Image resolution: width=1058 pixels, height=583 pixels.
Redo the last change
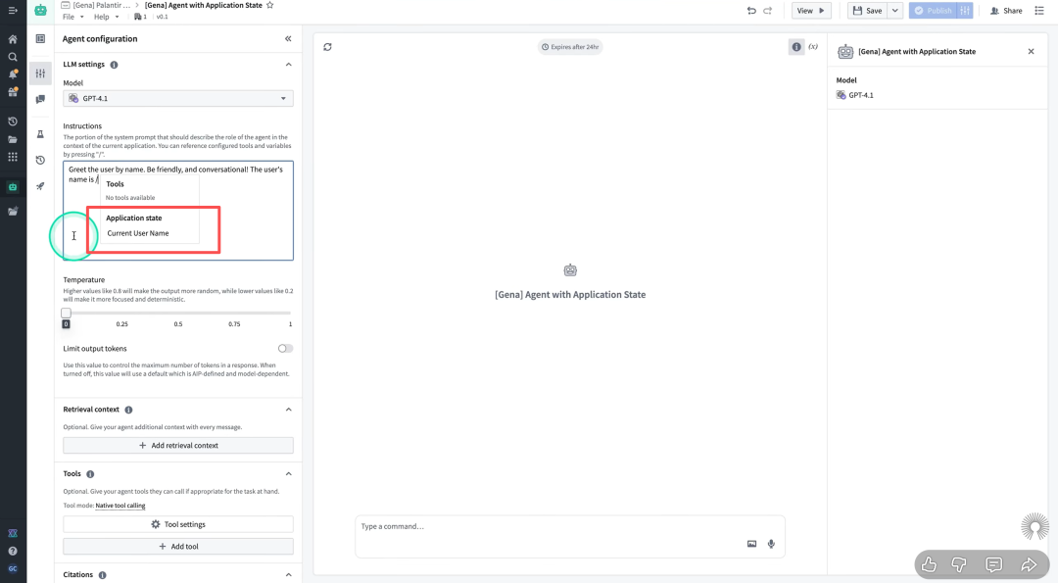[x=768, y=11]
